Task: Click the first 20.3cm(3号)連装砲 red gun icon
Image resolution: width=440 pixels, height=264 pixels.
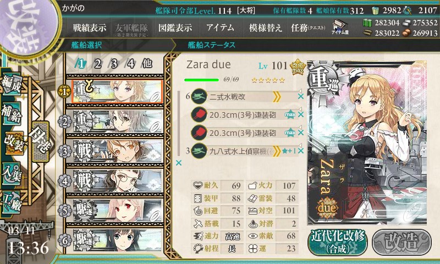Action: click(199, 115)
